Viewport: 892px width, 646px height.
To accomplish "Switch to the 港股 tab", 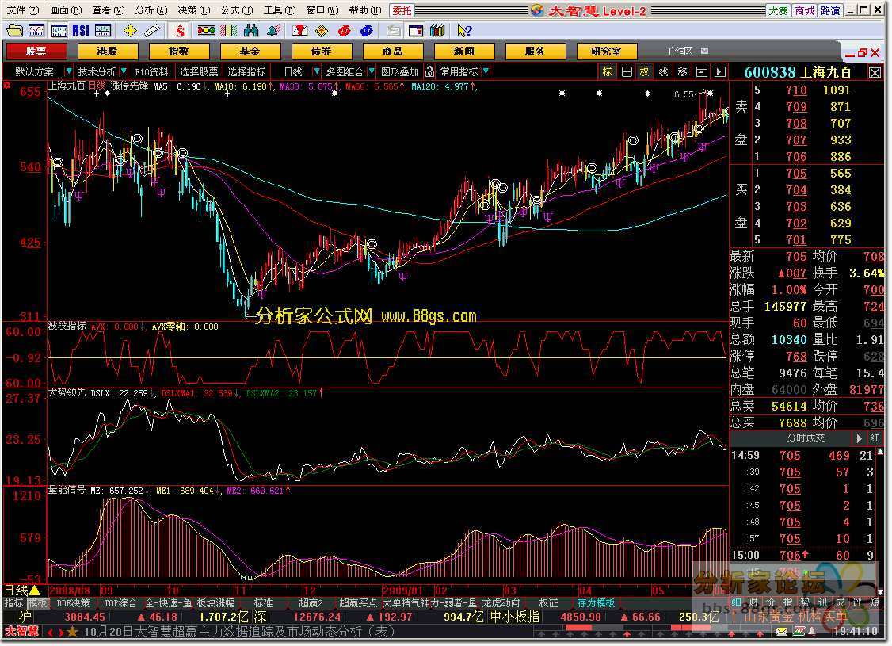I will coord(108,52).
